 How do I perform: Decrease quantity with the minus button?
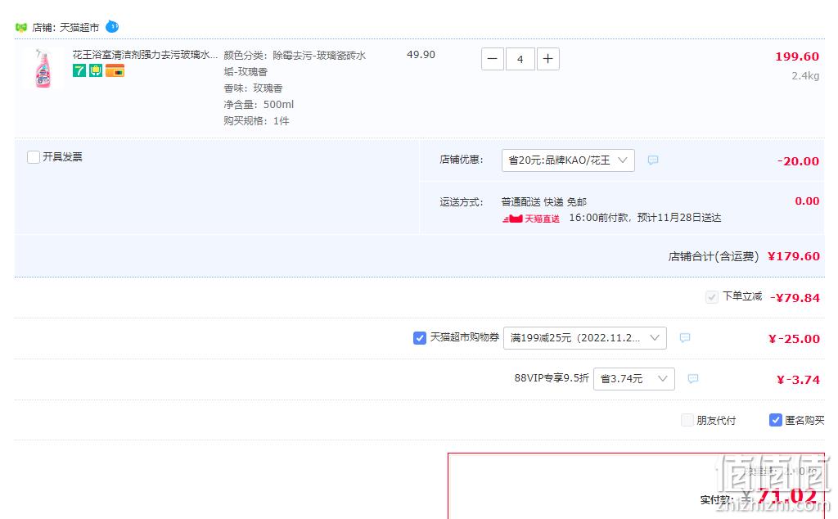(493, 59)
